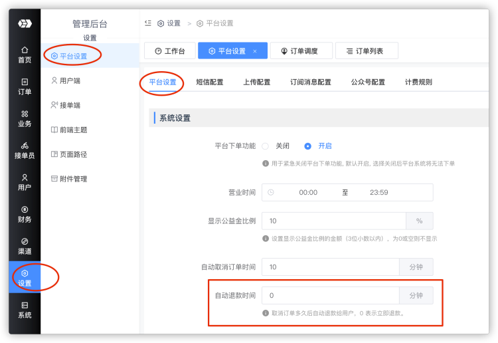The width and height of the screenshot is (498, 343).
Task: Click the info icon next to the 自动退款 hint
Action: (266, 313)
